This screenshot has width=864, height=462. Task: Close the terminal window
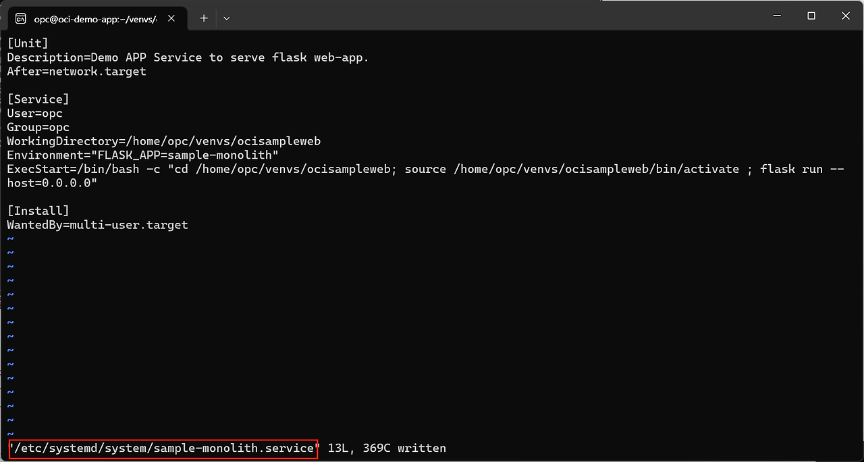pyautogui.click(x=846, y=16)
